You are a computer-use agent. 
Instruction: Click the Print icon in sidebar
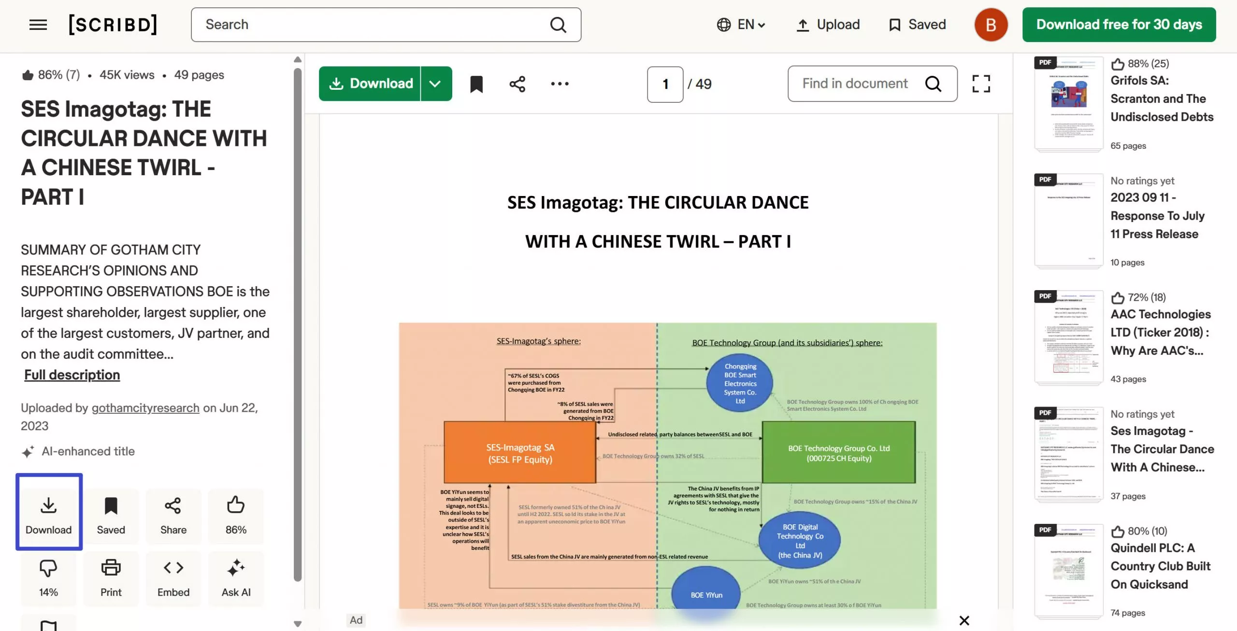111,577
